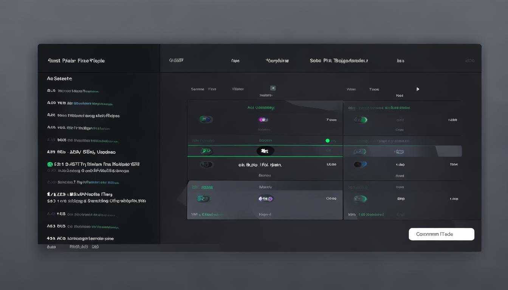508x290 pixels.
Task: Toggle the bottom-left panel green switch
Action: click(204, 199)
